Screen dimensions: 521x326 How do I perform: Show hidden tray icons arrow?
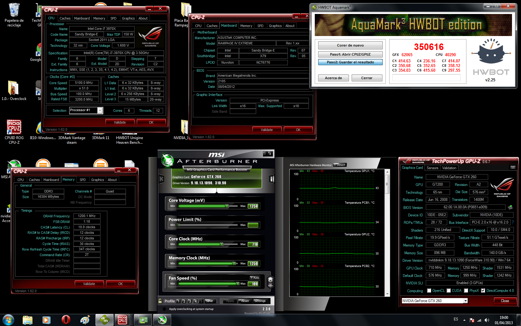(x=464, y=320)
